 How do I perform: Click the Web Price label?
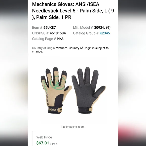tap(44, 137)
